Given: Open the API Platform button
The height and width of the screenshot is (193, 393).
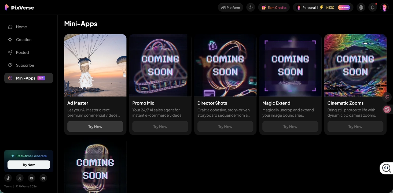Looking at the screenshot, I should tap(230, 8).
